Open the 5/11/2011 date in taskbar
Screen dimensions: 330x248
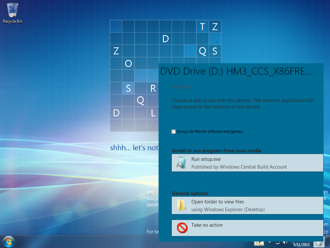[301, 245]
